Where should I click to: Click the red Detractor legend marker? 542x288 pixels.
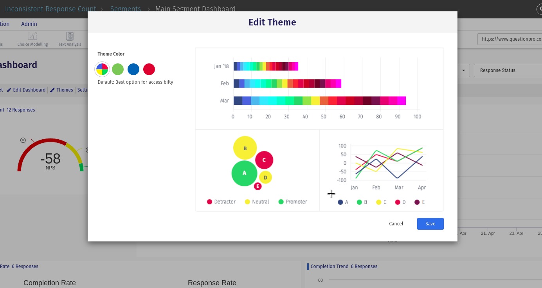(x=209, y=202)
